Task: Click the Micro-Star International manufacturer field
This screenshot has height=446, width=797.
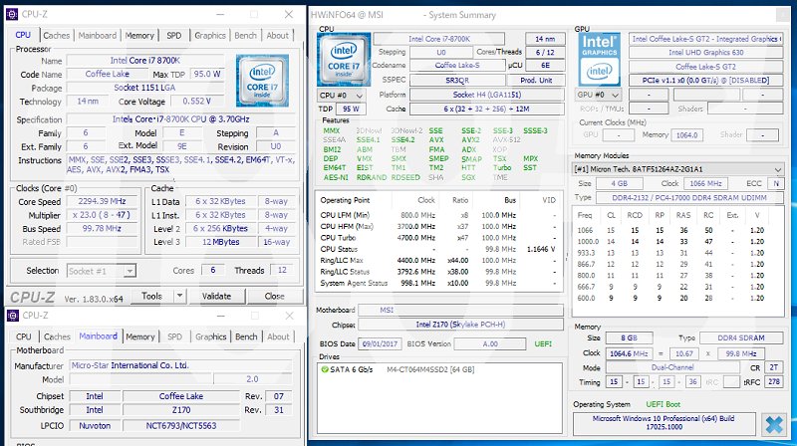Action: 181,365
